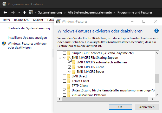
Task: Click folder icon of SMB 1.0/CIFS Server
Action: (73, 72)
